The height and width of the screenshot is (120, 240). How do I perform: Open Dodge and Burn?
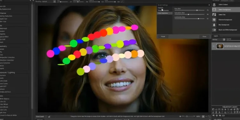click(x=5, y=92)
